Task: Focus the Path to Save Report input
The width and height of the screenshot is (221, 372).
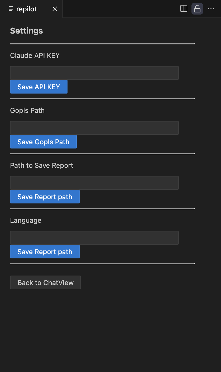Action: tap(94, 183)
